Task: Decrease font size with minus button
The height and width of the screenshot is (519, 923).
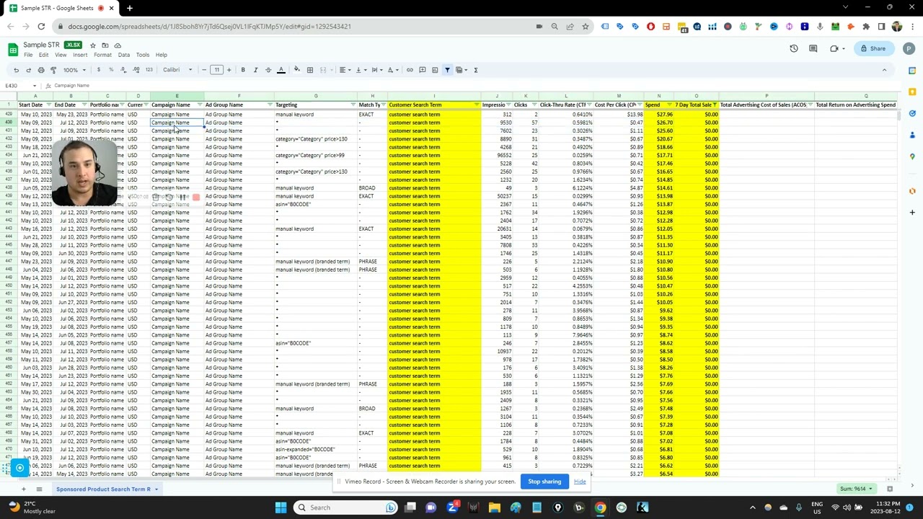Action: [x=204, y=70]
